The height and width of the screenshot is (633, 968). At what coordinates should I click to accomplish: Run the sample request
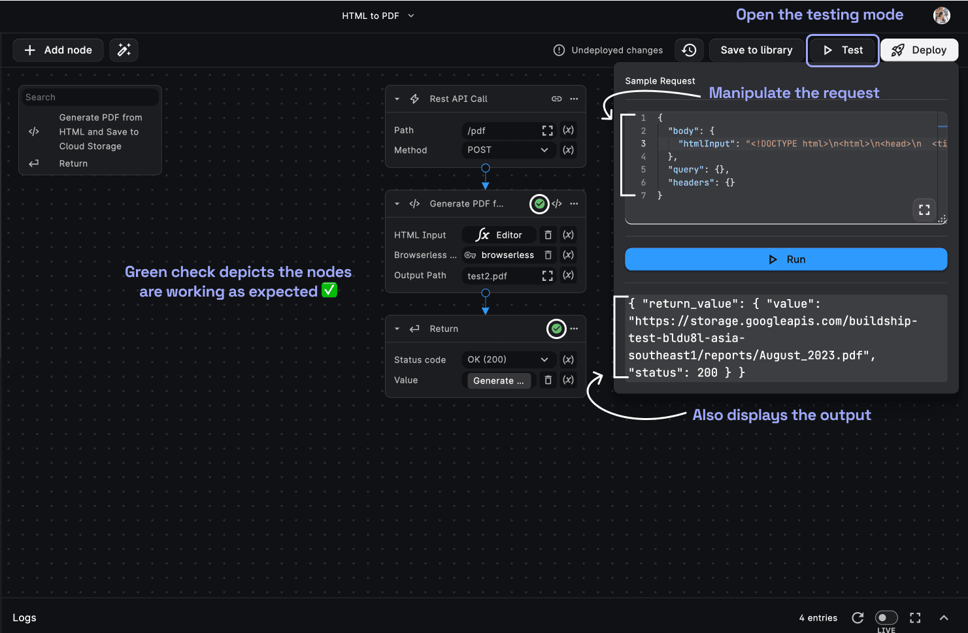[786, 259]
